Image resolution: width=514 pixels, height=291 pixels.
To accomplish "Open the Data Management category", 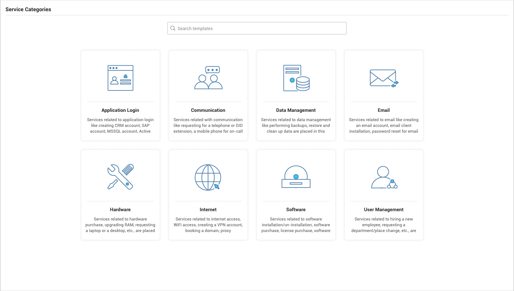I will pos(296,95).
